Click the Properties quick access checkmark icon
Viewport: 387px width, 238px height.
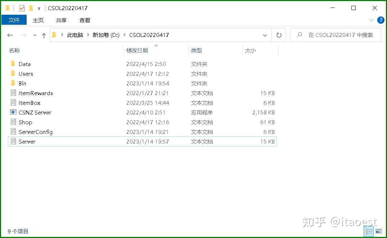tap(22, 8)
